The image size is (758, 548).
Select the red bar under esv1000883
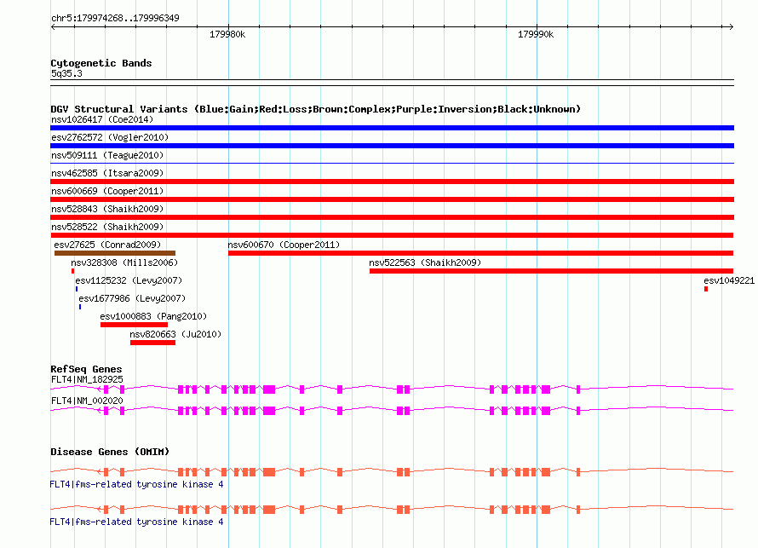click(x=134, y=325)
